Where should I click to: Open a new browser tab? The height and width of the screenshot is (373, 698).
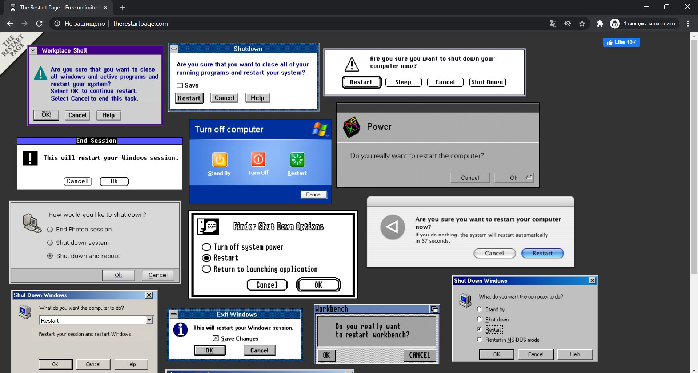123,8
